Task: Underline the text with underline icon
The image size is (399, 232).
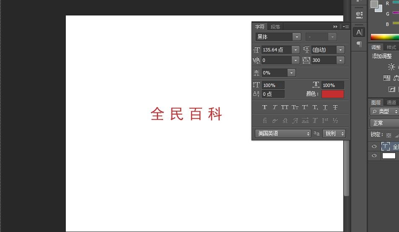Action: point(325,107)
